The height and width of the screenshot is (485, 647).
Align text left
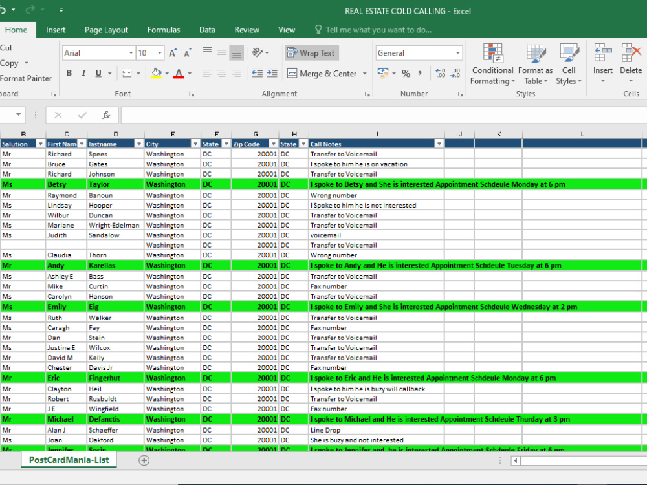(x=207, y=73)
